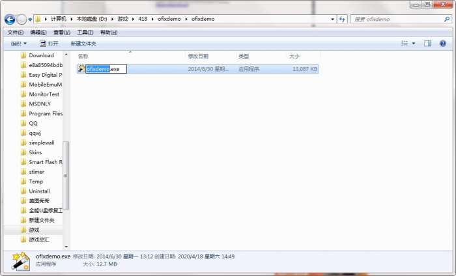This screenshot has width=456, height=276.
Task: Click the 应用程序 type cell in file row
Action: pos(249,69)
